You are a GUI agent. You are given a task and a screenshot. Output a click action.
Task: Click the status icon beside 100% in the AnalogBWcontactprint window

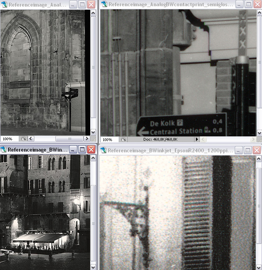(x=123, y=139)
